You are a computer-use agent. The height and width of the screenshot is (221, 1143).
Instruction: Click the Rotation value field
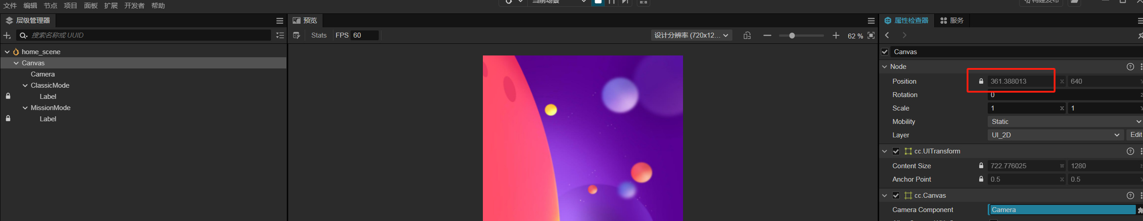[x=1065, y=95]
